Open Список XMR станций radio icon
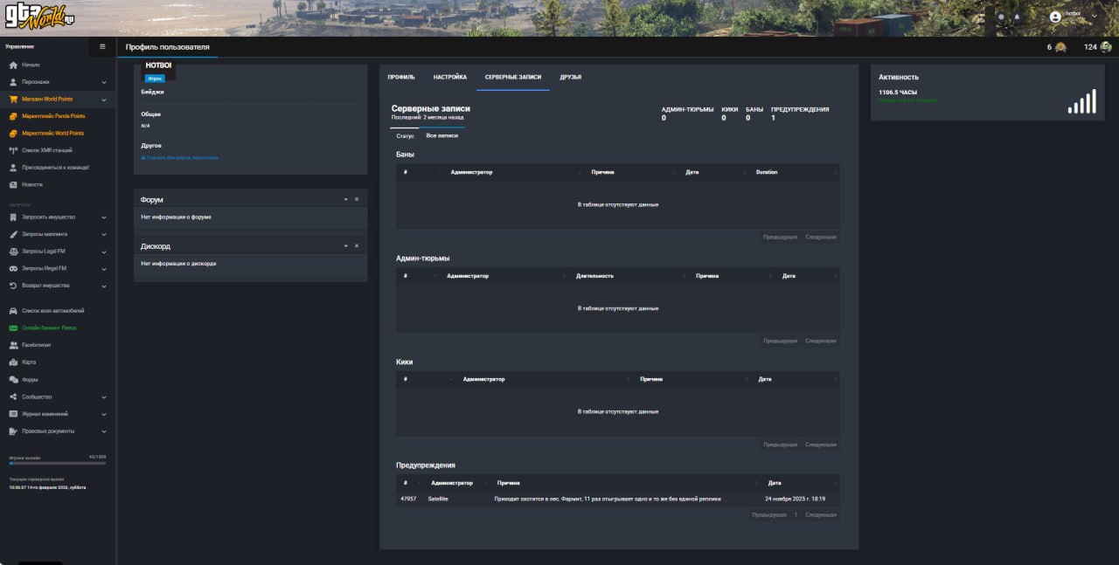Screen dimensions: 1119x565 pos(13,150)
